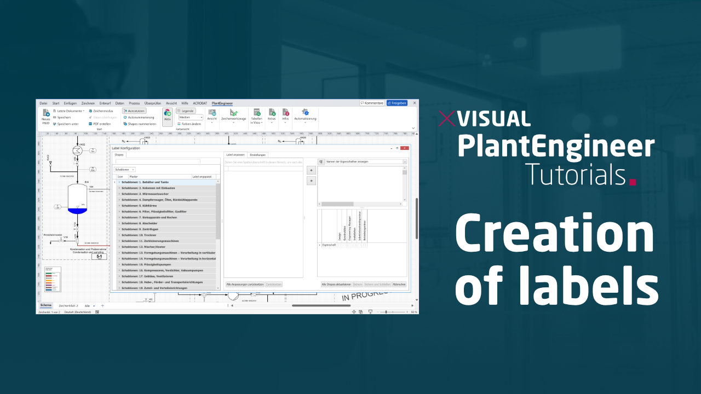701x394 pixels.
Task: Select the Shapes tab in Label Konfiguration
Action: tap(119, 155)
